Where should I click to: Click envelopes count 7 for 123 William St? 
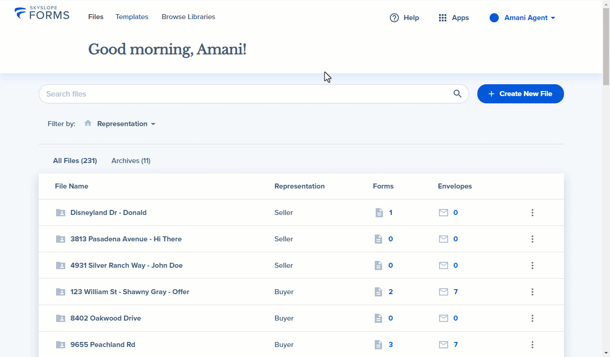(456, 292)
